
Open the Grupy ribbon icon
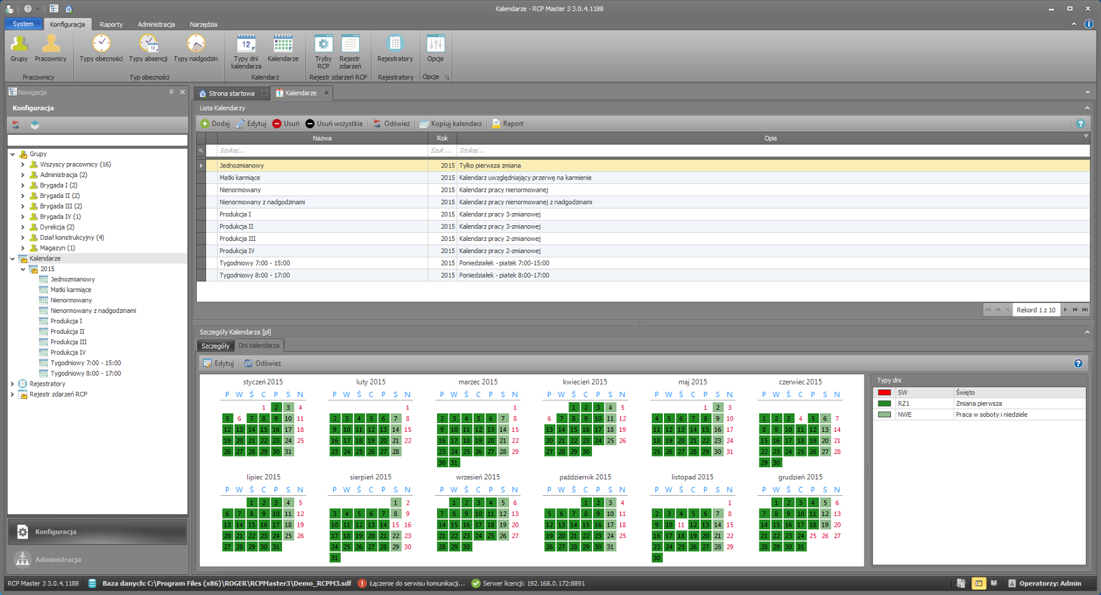(19, 48)
